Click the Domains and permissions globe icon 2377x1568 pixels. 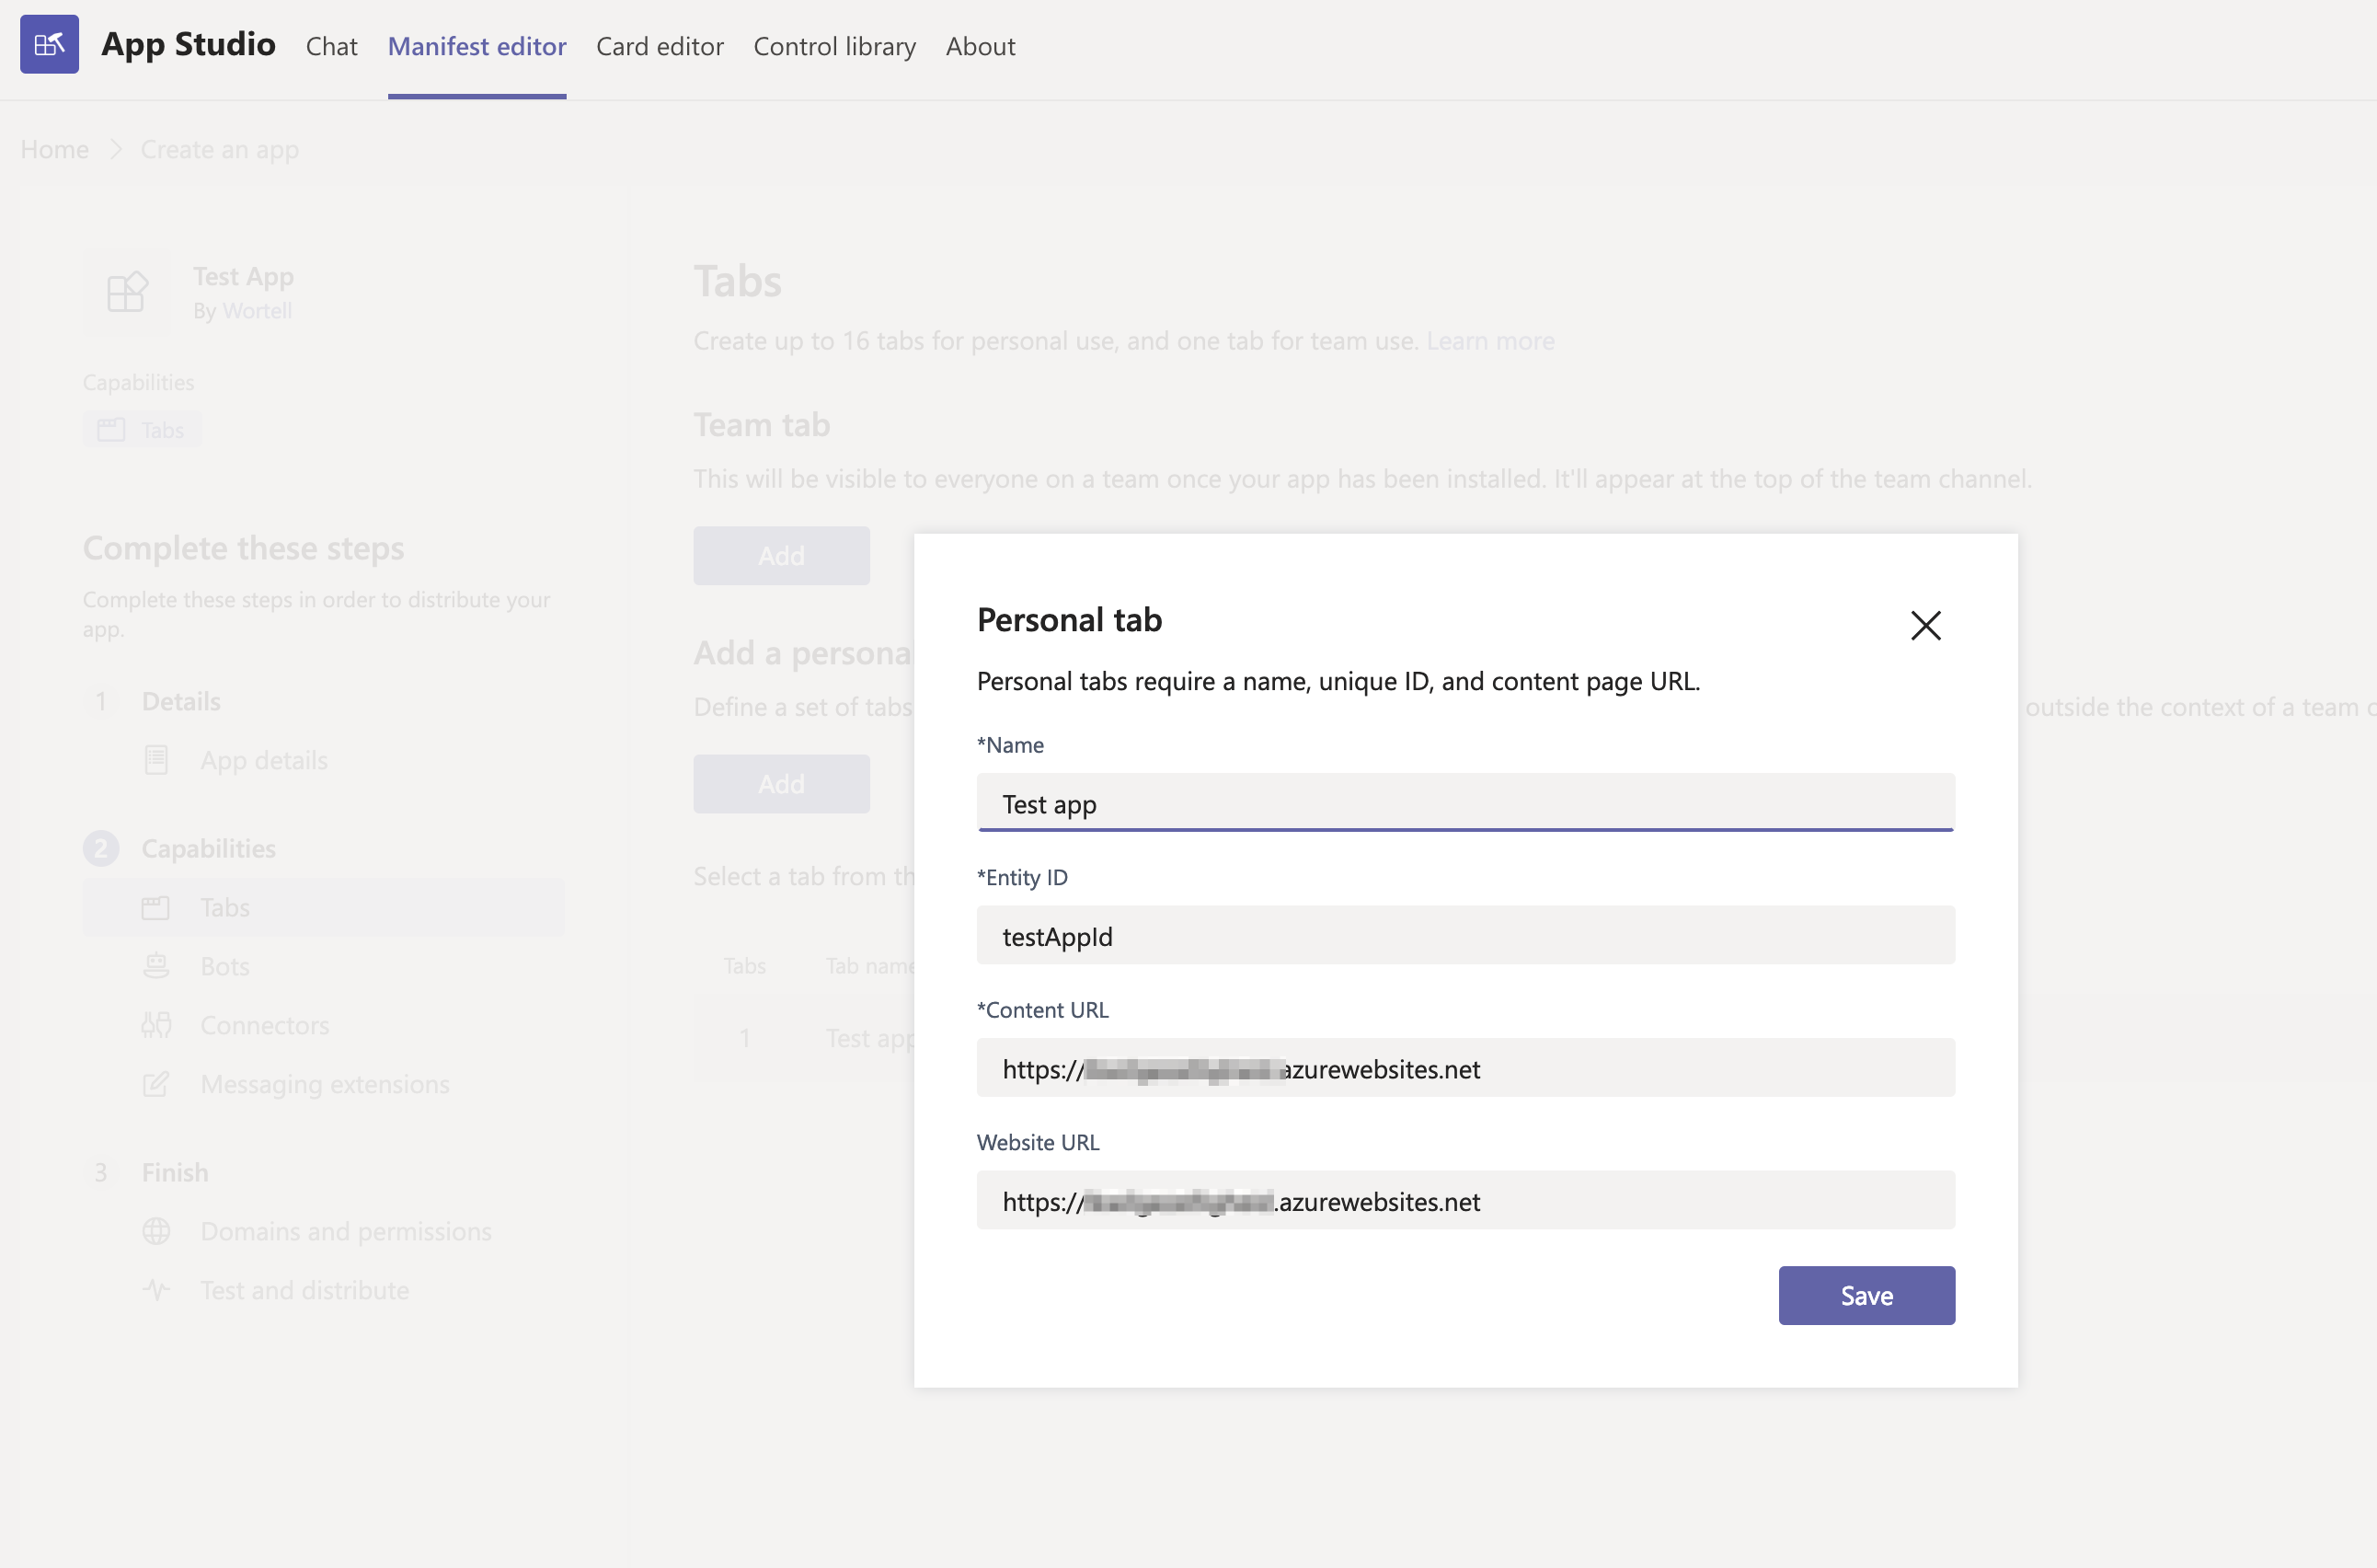point(157,1231)
